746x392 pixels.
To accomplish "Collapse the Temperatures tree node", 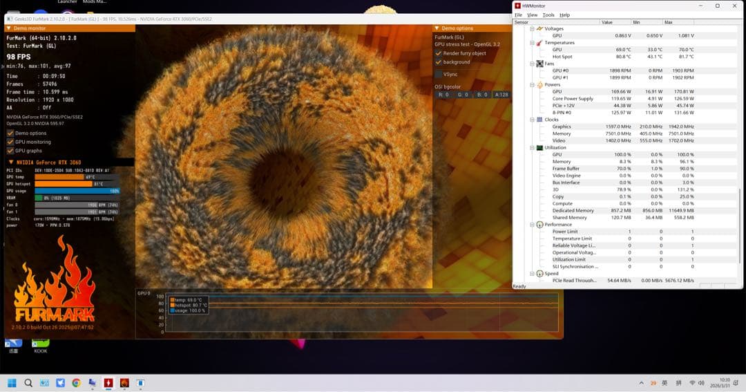I will pyautogui.click(x=532, y=43).
